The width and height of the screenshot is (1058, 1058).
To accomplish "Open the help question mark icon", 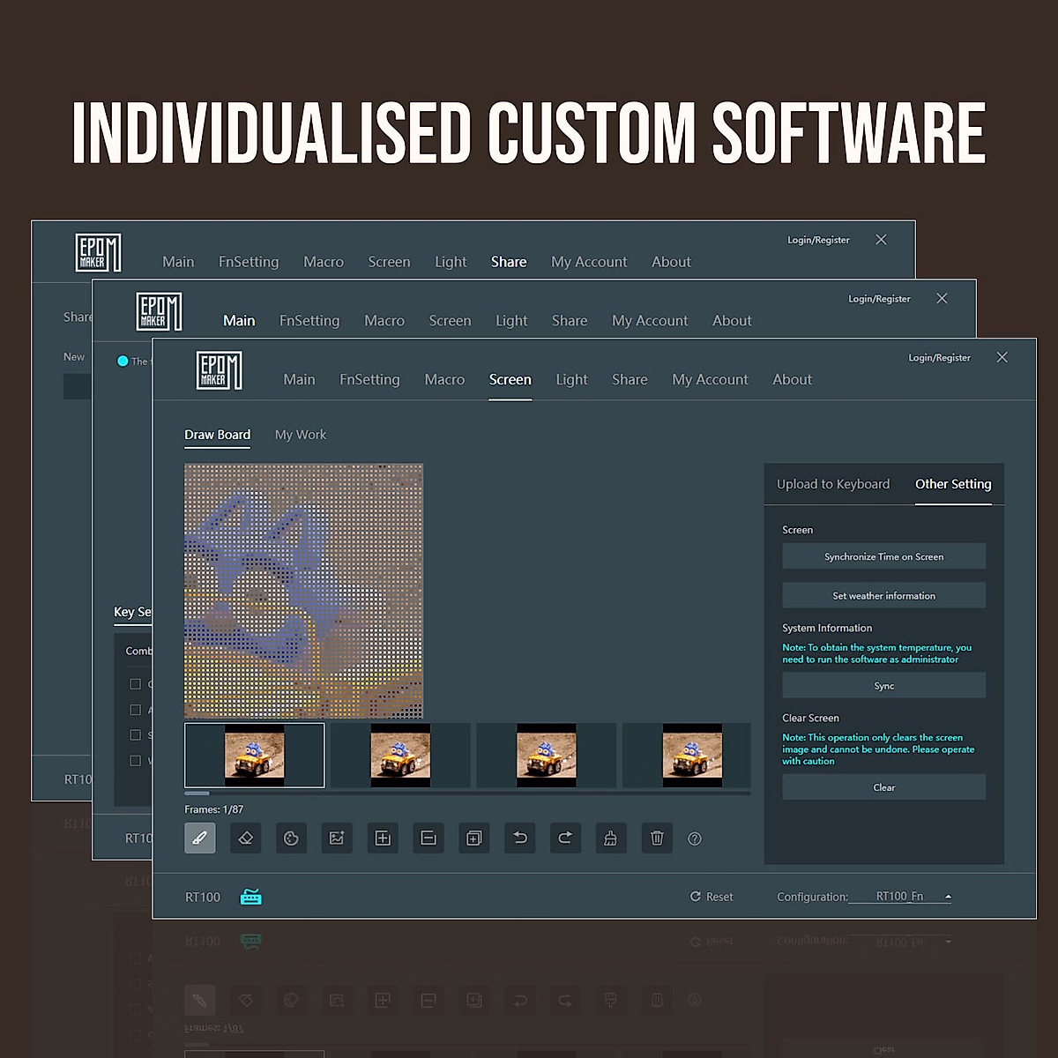I will pos(695,838).
